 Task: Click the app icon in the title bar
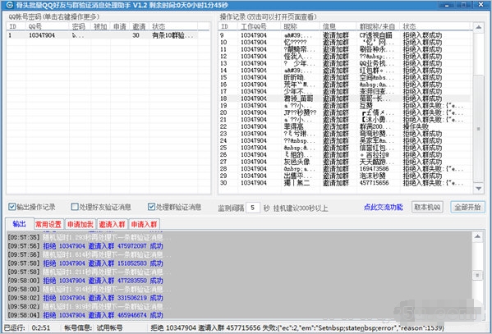[x=9, y=5]
